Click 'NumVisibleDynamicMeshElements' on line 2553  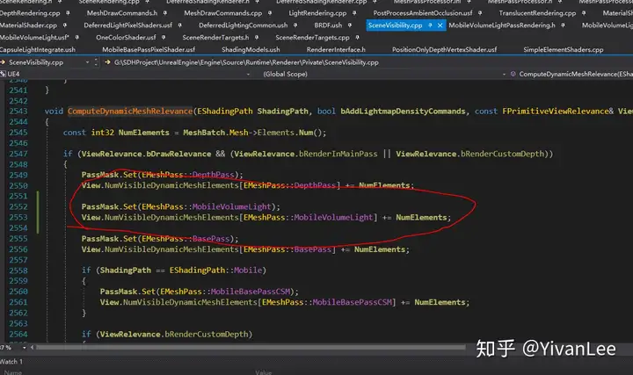pos(171,217)
